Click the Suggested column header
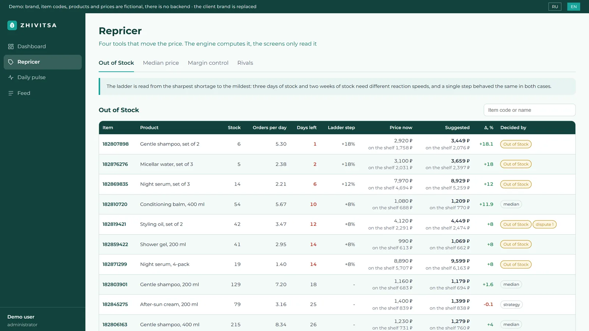The width and height of the screenshot is (589, 331). 457,128
